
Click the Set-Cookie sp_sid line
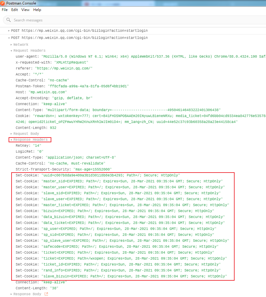pyautogui.click(x=115, y=235)
